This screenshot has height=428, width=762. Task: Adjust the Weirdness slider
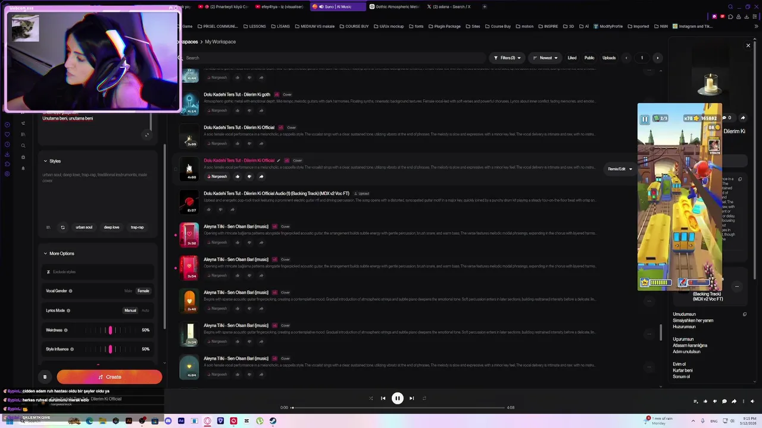pyautogui.click(x=110, y=330)
